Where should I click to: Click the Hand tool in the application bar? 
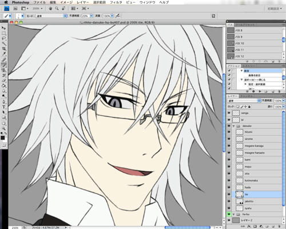[50, 9]
